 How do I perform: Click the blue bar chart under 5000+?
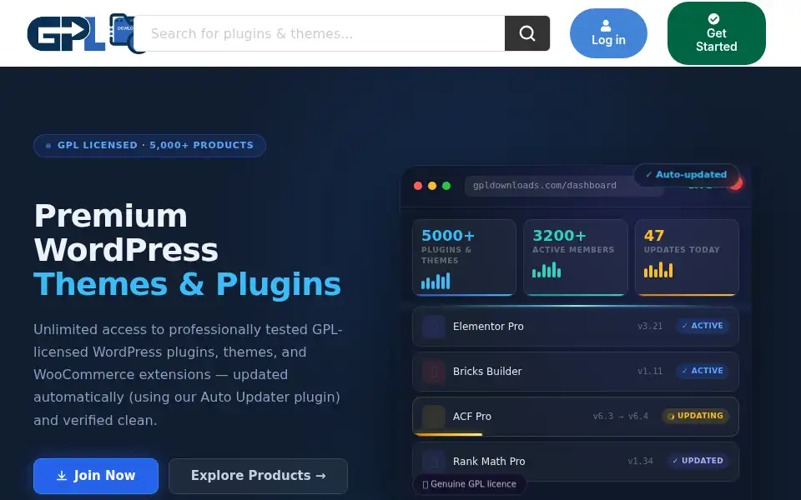pyautogui.click(x=436, y=281)
